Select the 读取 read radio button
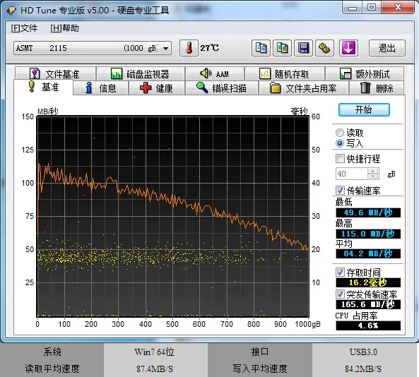The image size is (419, 377). (340, 133)
